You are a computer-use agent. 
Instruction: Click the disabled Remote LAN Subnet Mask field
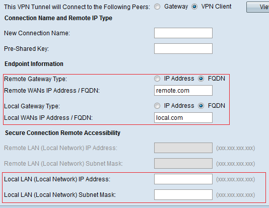[x=183, y=163]
